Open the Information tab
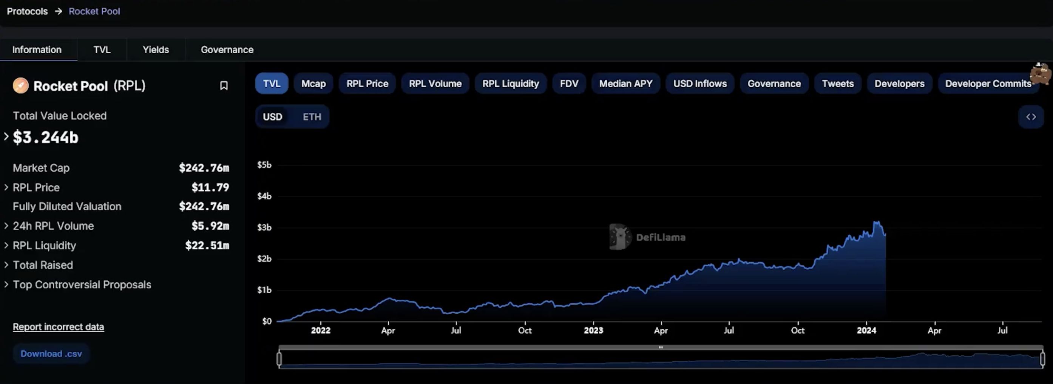Viewport: 1053px width, 384px height. coord(37,50)
